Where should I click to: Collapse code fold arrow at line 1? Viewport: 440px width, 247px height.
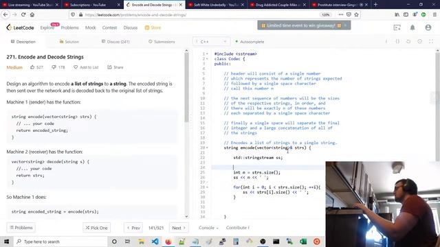[208, 54]
